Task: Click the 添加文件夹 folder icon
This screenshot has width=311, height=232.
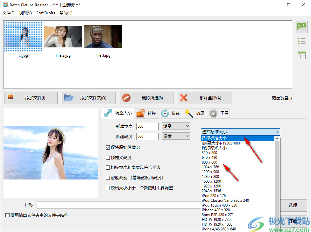Action: (68, 98)
